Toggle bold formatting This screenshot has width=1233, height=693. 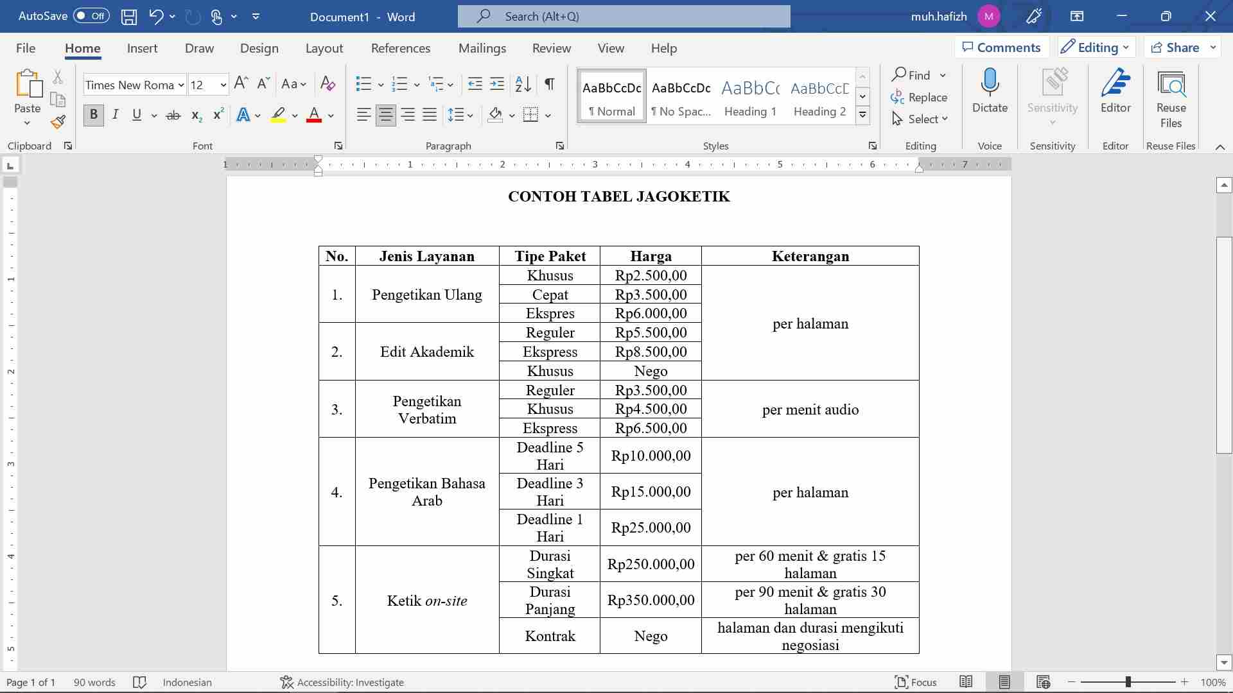[93, 116]
